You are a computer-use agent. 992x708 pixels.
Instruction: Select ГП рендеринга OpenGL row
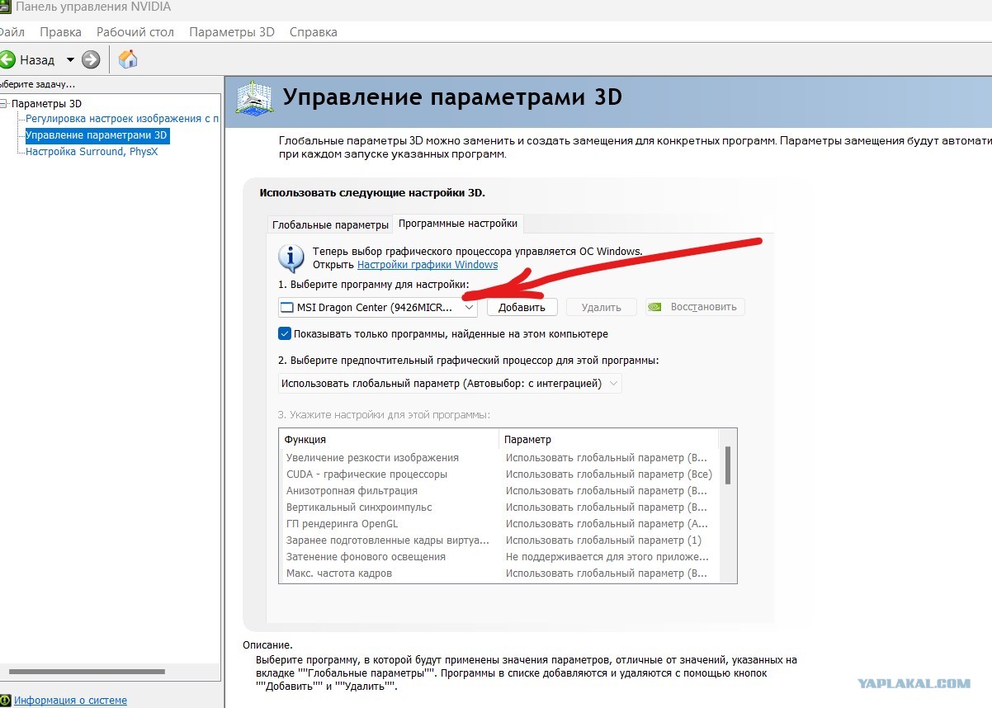tap(498, 524)
